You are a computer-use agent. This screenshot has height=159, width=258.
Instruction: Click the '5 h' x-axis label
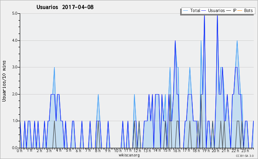[x=68, y=150]
